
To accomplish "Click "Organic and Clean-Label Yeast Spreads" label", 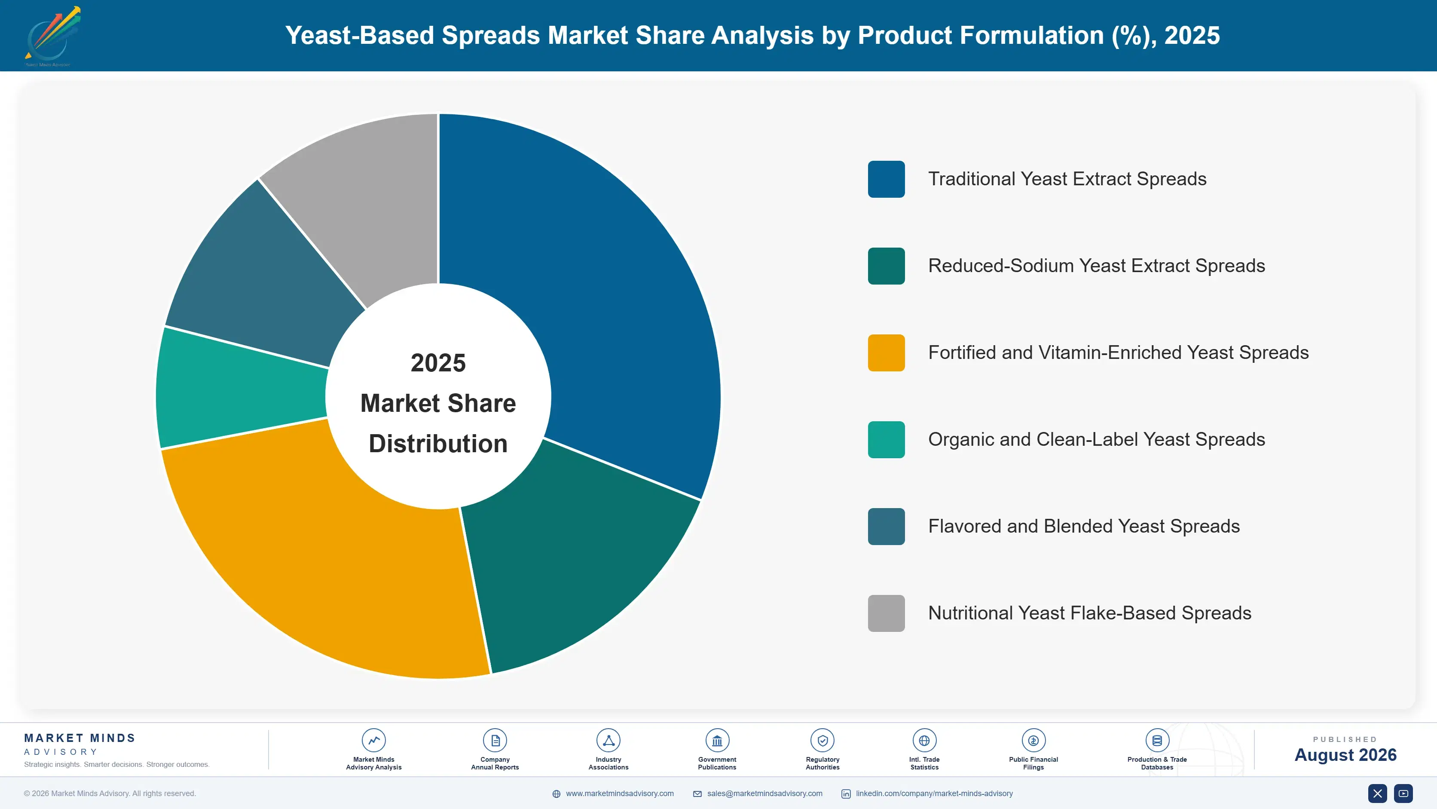I will click(1096, 440).
